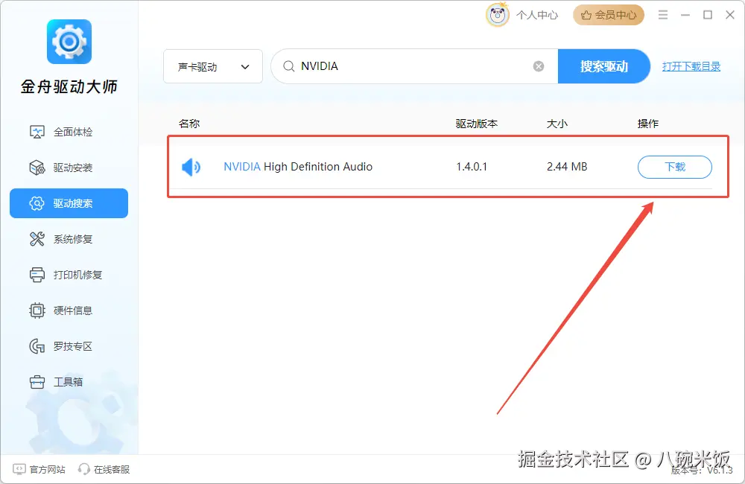The image size is (745, 484).
Task: Click driver version 1.4.0.1
Action: [472, 167]
